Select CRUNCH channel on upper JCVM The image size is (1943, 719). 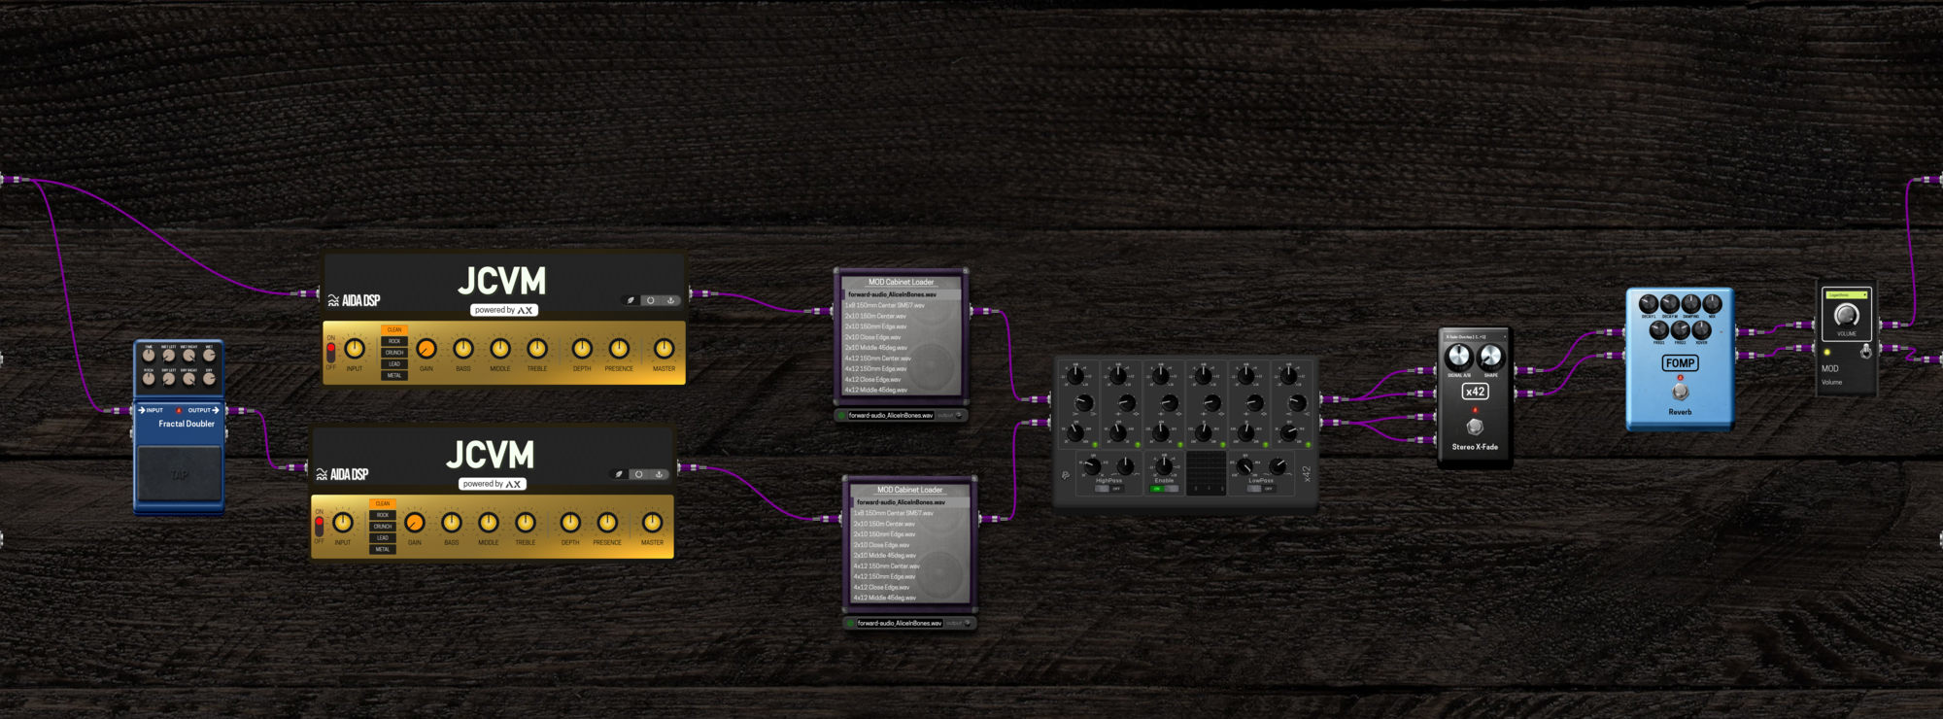(x=394, y=353)
